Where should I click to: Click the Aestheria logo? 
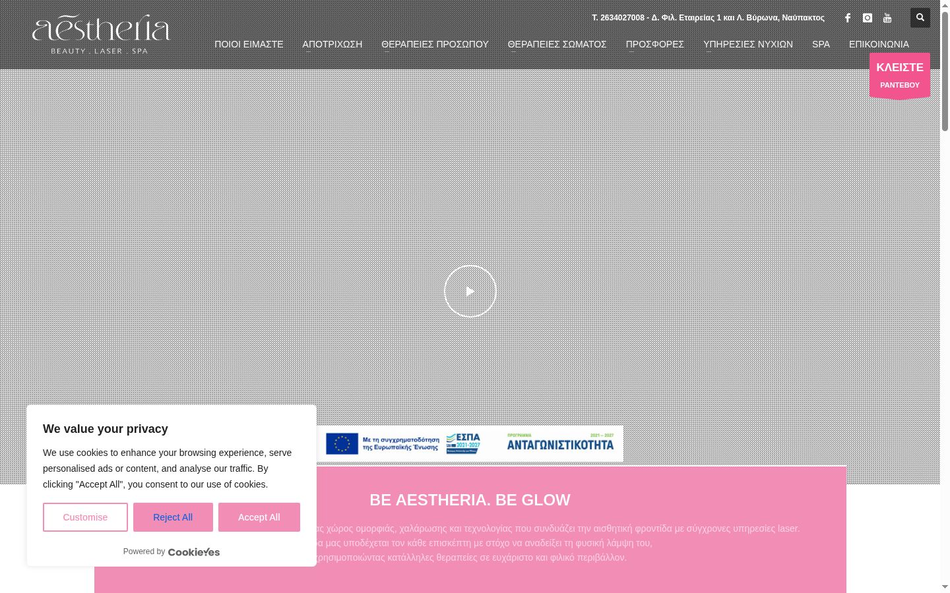[x=101, y=34]
